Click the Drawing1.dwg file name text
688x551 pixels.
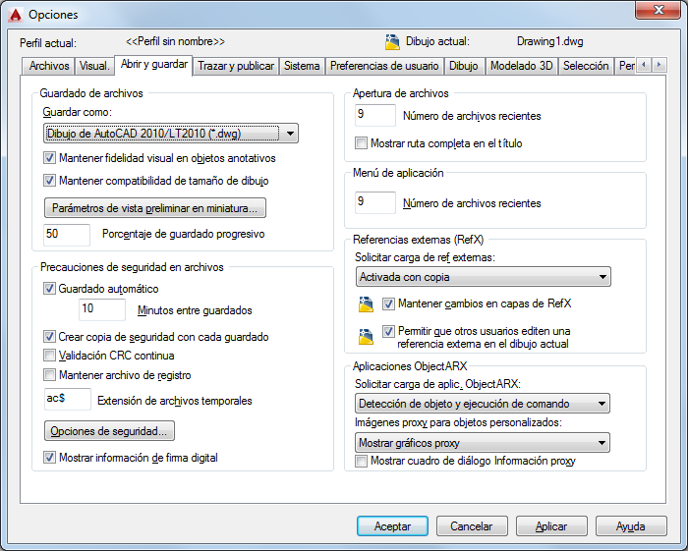(549, 41)
